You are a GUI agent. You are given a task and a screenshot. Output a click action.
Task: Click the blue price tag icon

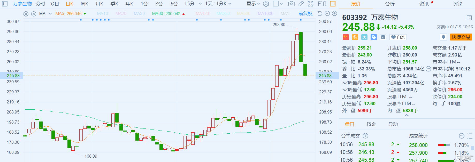[374, 37]
